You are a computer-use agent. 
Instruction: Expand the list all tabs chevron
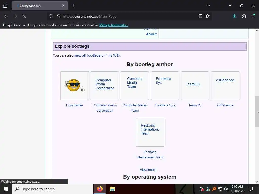(x=209, y=6)
